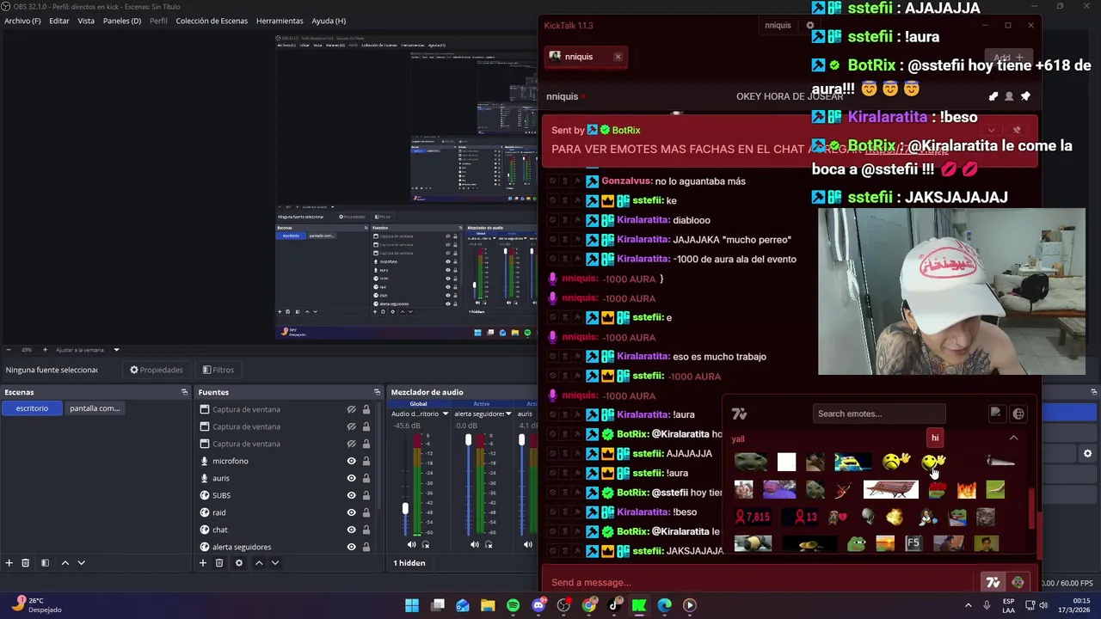Add a new scene with the plus icon
The width and height of the screenshot is (1101, 619).
9,563
